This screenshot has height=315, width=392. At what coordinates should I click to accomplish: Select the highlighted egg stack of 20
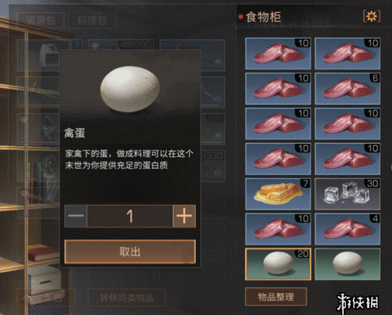coord(278,264)
